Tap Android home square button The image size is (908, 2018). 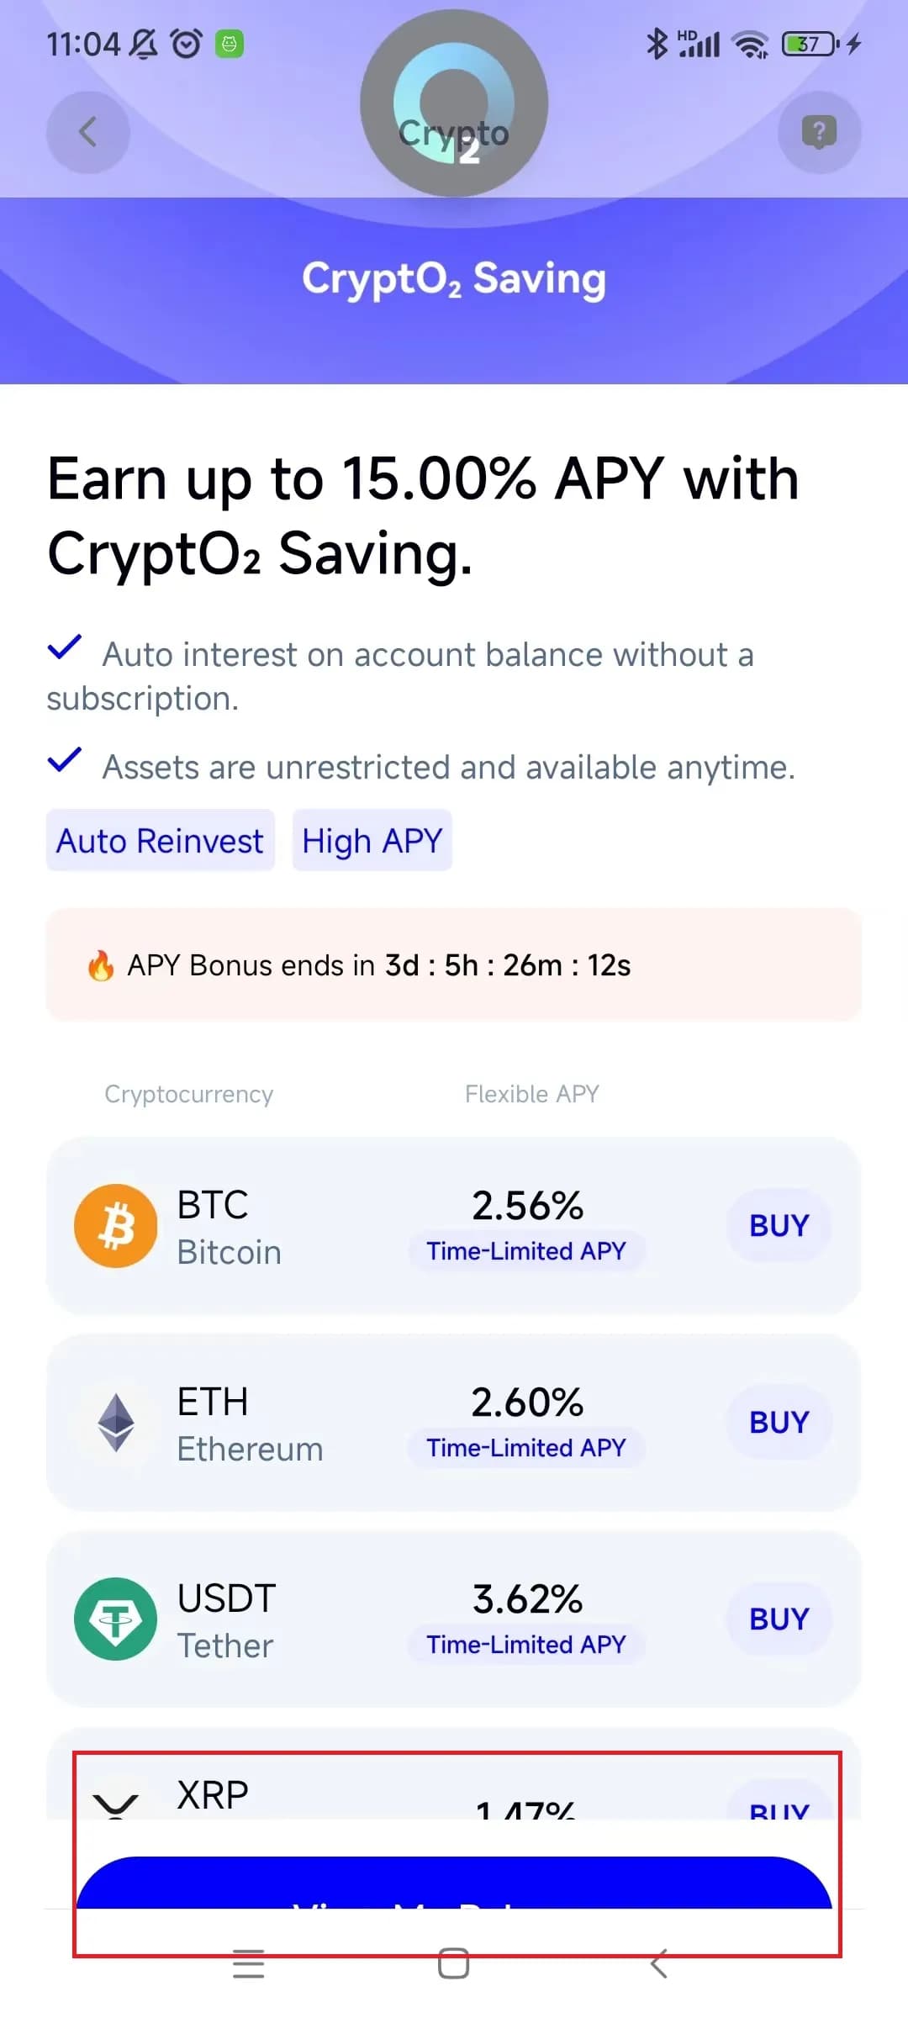click(454, 1964)
